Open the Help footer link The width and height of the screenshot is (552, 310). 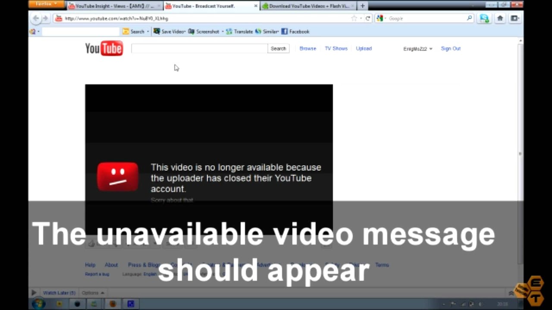click(90, 265)
